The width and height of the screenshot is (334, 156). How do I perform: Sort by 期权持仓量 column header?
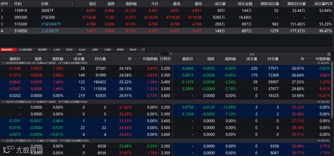click(x=297, y=4)
